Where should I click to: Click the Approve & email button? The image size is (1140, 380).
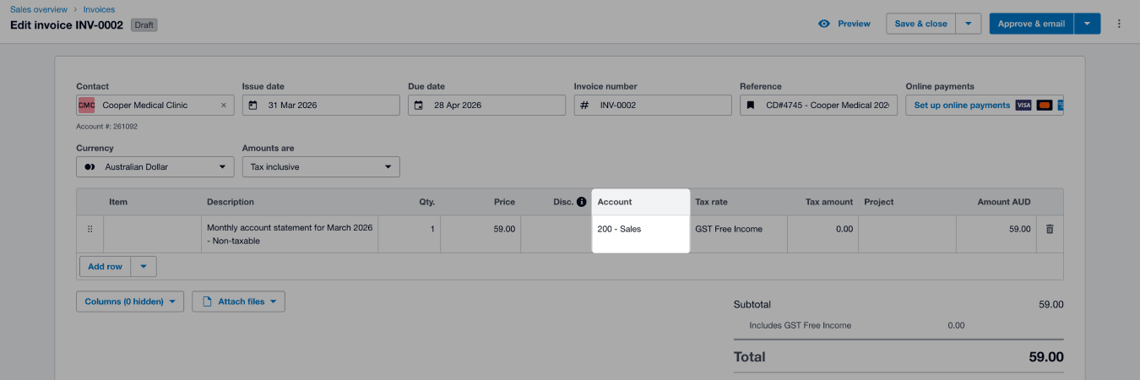click(1032, 24)
